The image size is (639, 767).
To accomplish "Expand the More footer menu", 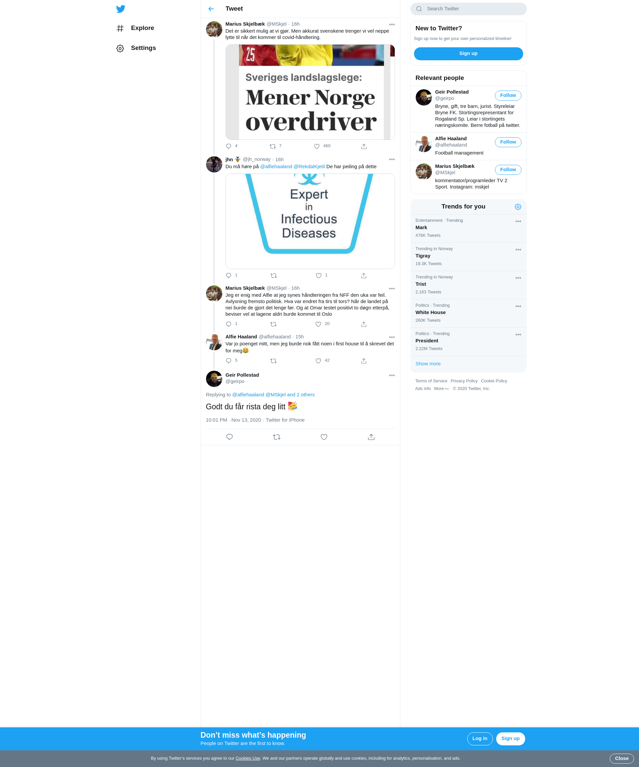I will 441,389.
